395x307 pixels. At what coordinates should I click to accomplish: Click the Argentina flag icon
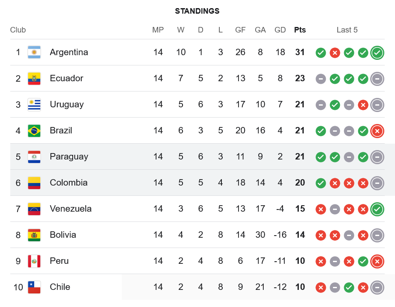point(34,52)
